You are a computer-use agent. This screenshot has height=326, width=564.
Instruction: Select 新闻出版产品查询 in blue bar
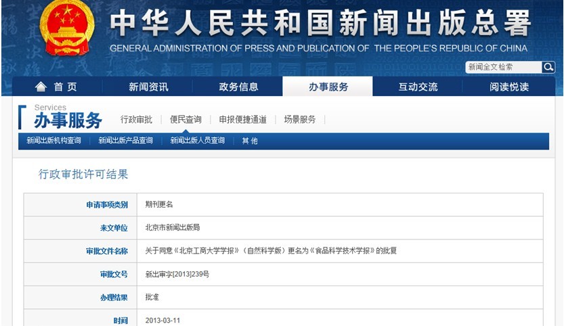(x=125, y=141)
